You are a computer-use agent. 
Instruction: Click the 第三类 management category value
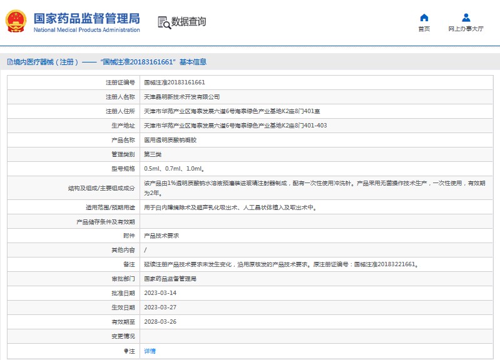tap(152, 154)
